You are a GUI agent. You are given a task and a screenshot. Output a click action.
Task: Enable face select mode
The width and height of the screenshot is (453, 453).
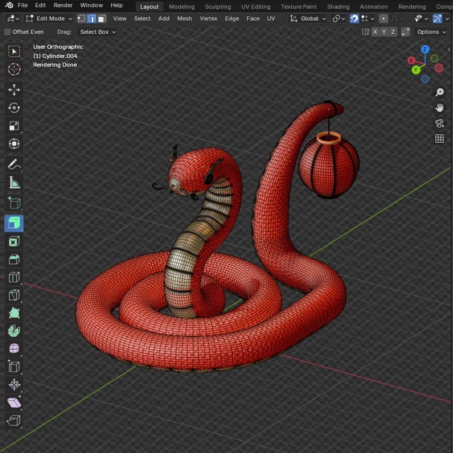[x=102, y=18]
